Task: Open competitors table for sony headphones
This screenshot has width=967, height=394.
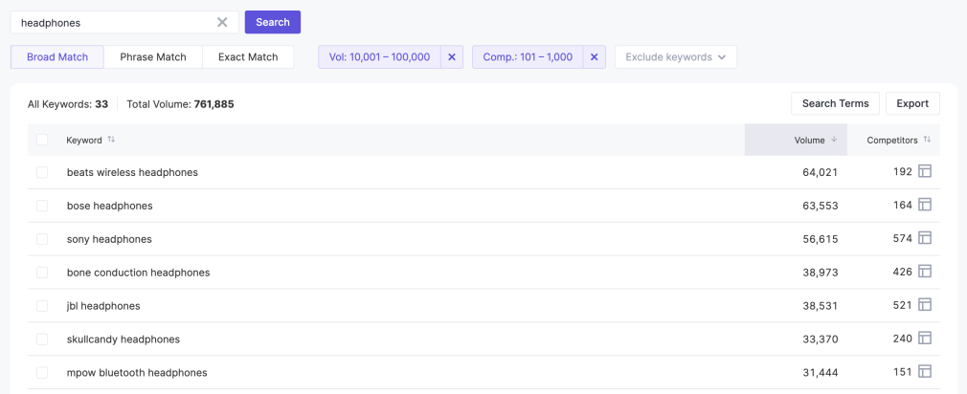Action: pos(925,237)
